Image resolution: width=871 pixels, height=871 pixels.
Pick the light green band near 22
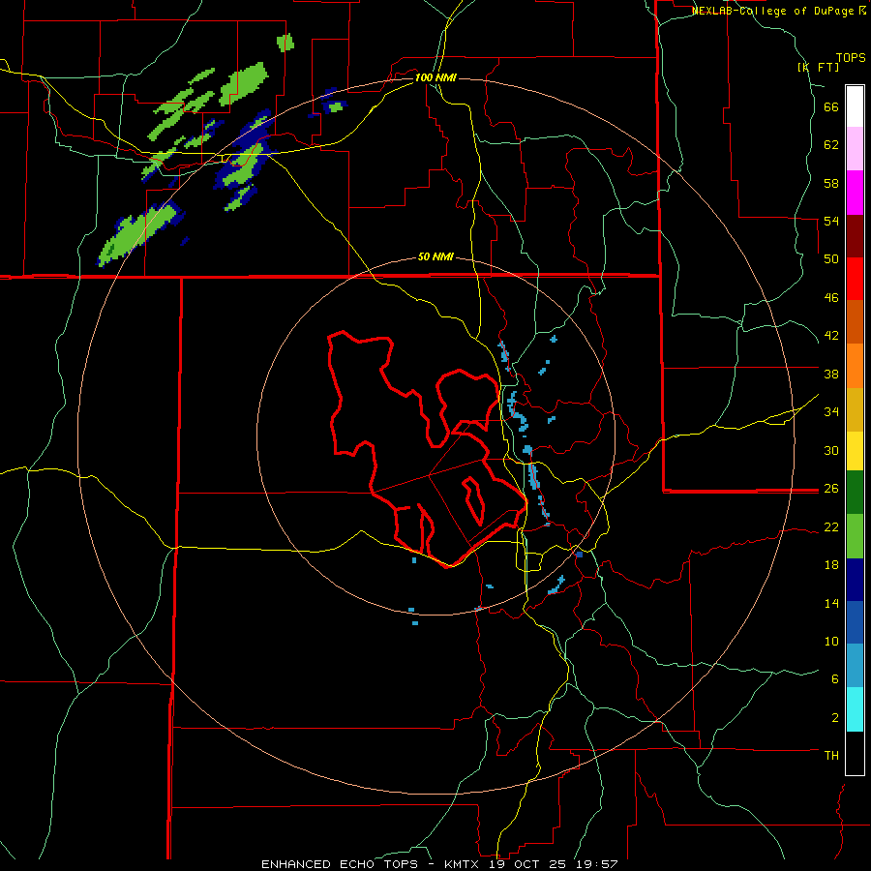pyautogui.click(x=855, y=536)
